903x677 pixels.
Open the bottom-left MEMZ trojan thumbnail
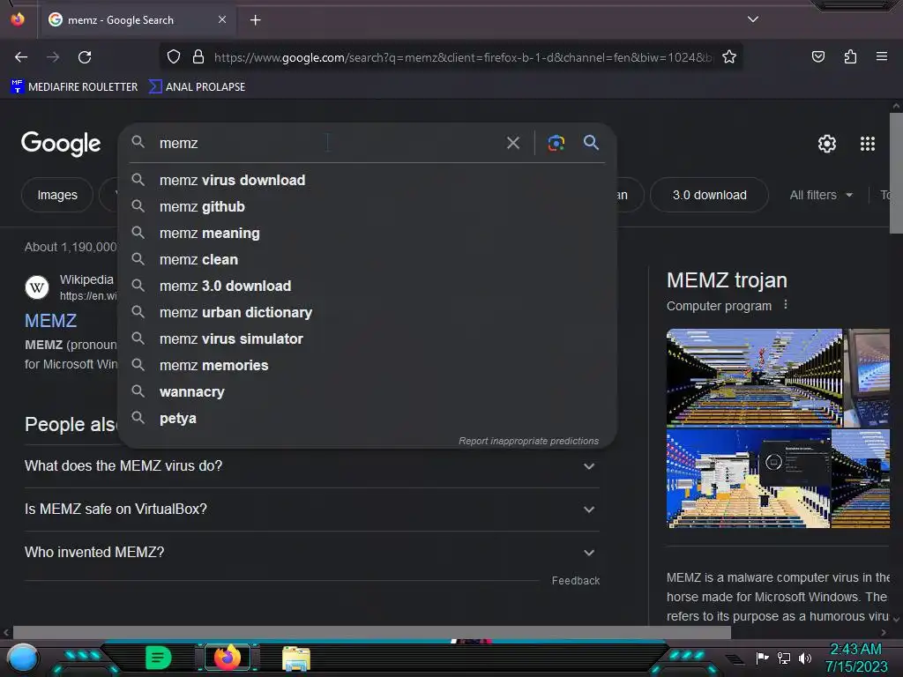pos(748,479)
